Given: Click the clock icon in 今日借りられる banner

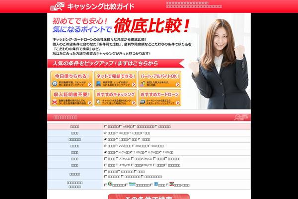Looking at the screenshot, I should 55,84.
